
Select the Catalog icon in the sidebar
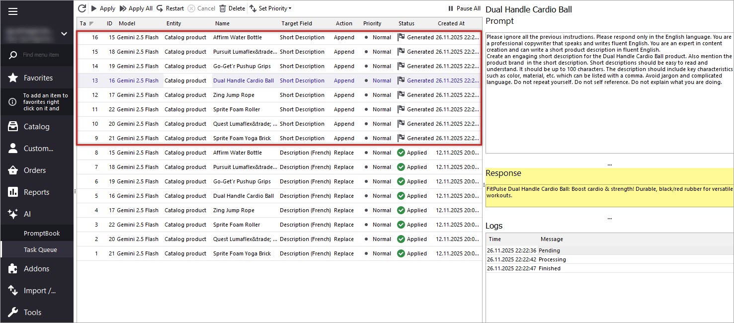12,126
